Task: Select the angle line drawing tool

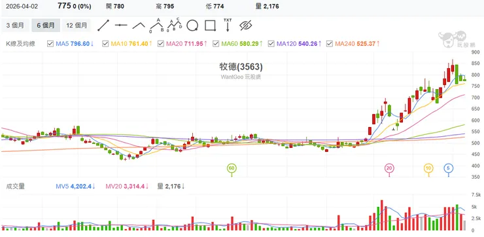Action: pos(139,26)
